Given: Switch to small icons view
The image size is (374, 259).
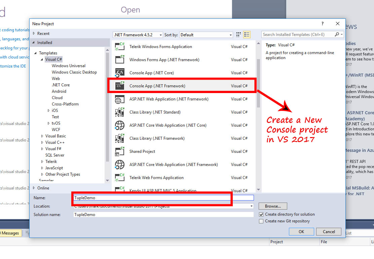Looking at the screenshot, I should [238, 35].
